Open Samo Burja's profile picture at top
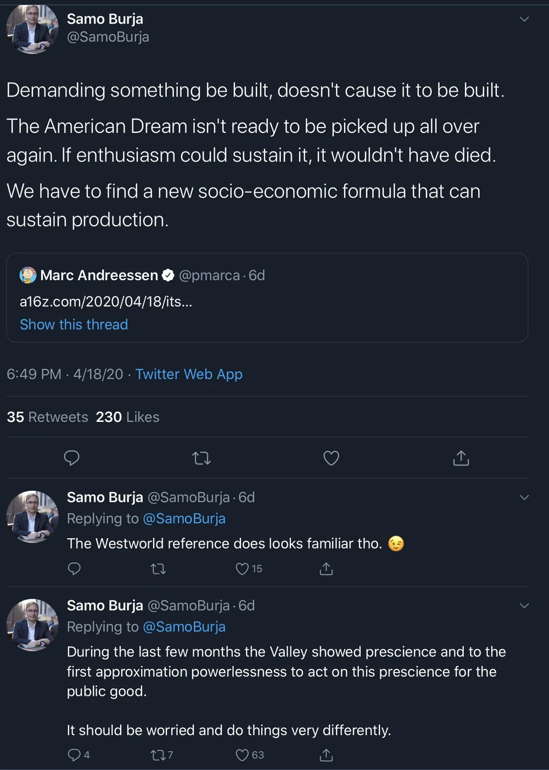Screen dimensions: 549x770 tap(32, 29)
